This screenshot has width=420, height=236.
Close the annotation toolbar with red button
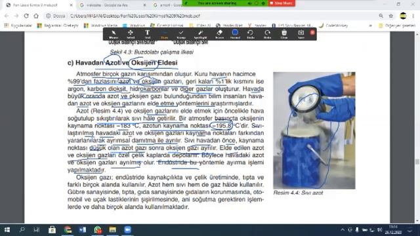point(312,32)
